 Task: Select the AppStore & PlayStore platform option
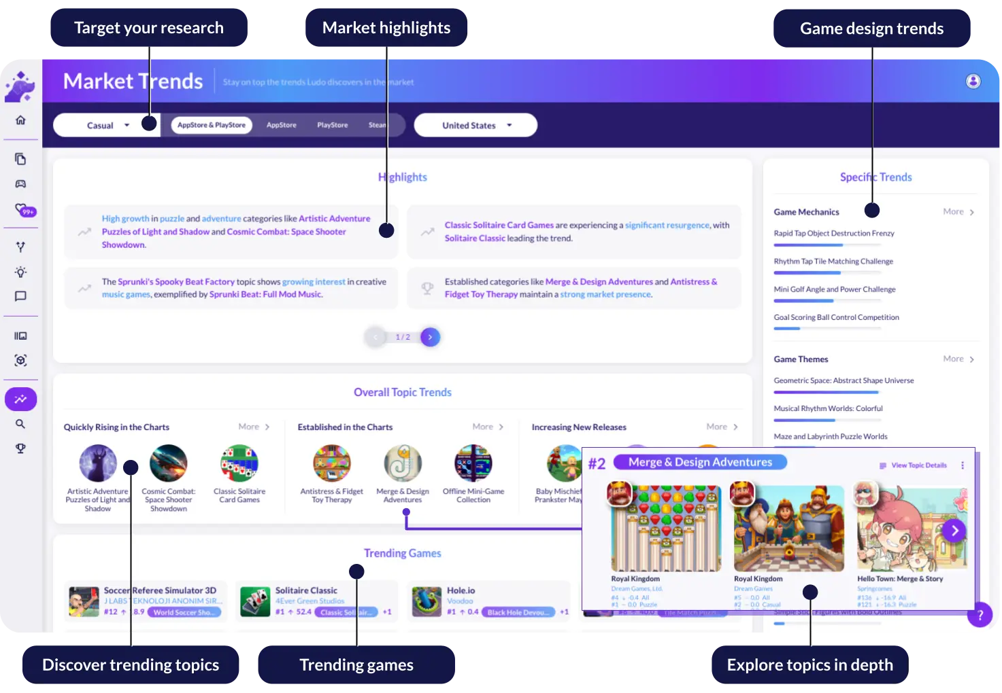tap(212, 125)
